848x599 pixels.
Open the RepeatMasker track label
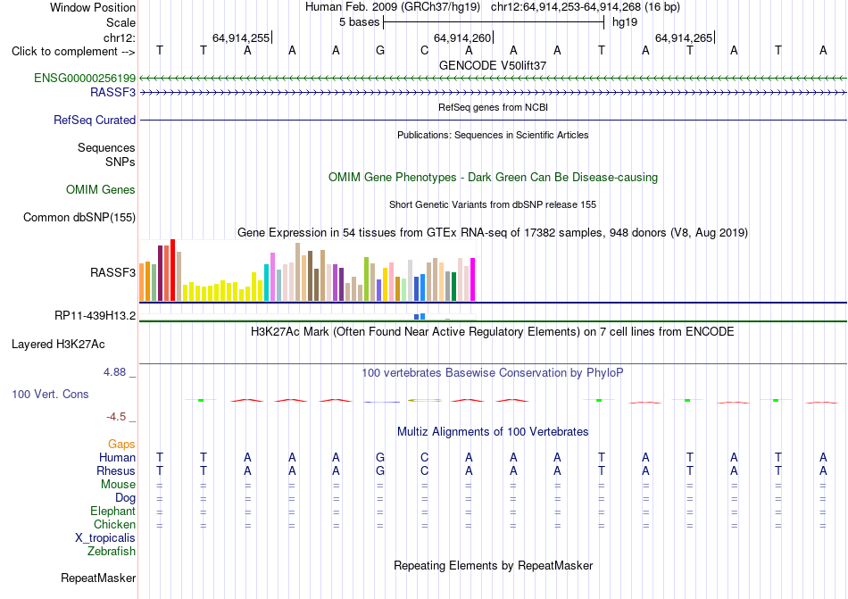pos(98,578)
